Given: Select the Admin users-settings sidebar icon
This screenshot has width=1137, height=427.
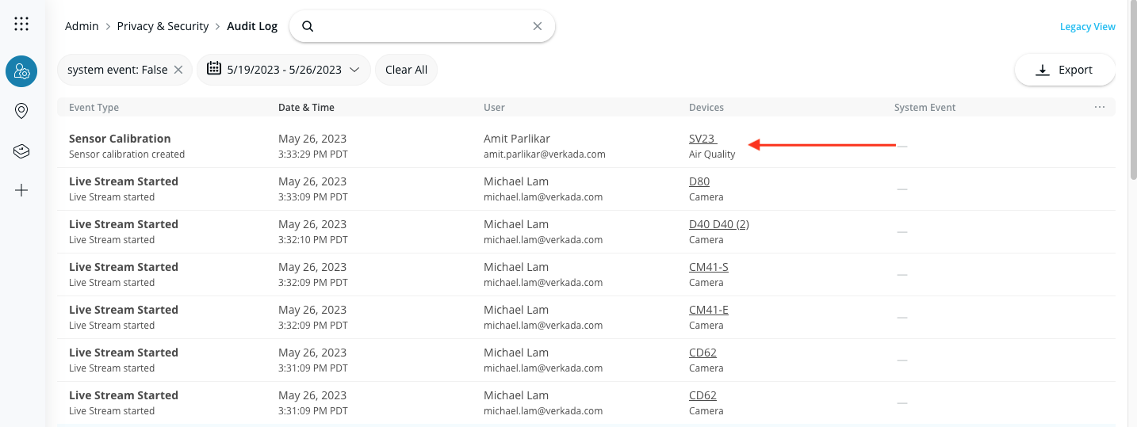Looking at the screenshot, I should pyautogui.click(x=21, y=71).
